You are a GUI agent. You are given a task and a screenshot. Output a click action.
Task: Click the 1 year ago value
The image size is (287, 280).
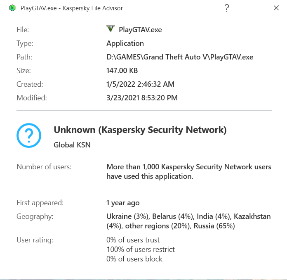click(x=123, y=203)
